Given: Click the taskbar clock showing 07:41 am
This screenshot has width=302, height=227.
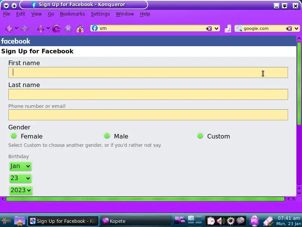Looking at the screenshot, I should [x=289, y=221].
